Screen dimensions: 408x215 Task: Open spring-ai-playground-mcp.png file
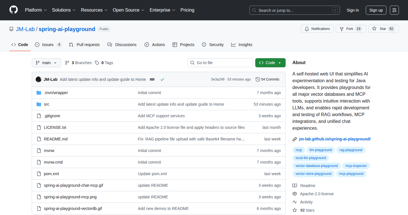tap(70, 197)
